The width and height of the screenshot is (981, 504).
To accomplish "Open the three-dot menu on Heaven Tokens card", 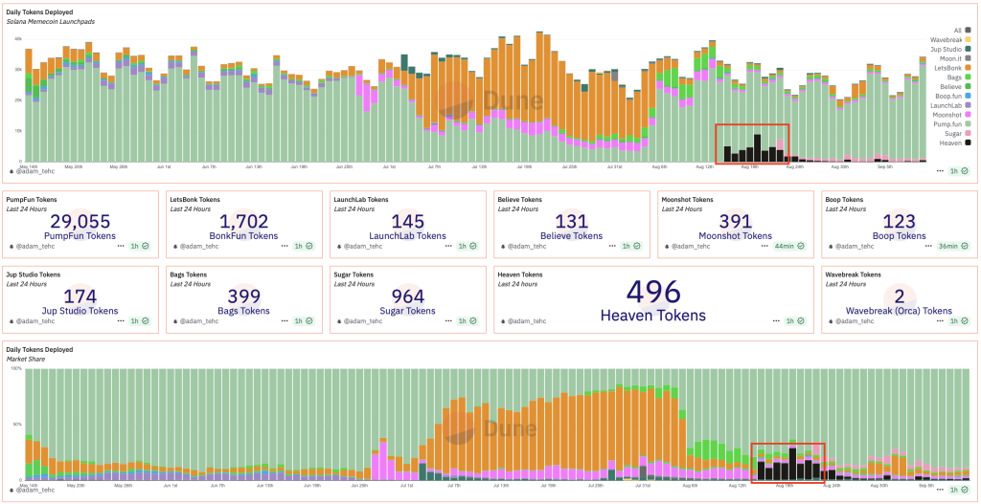I will [776, 321].
